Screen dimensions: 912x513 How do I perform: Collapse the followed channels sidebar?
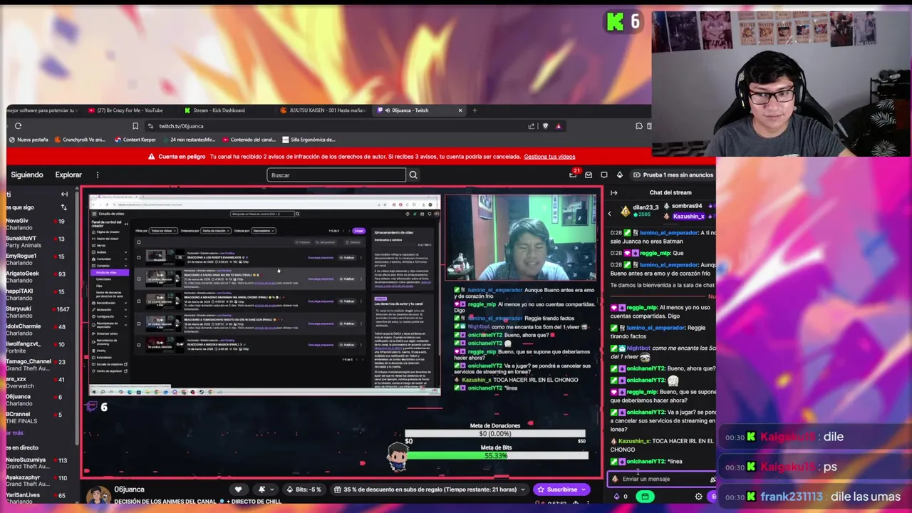(x=64, y=194)
